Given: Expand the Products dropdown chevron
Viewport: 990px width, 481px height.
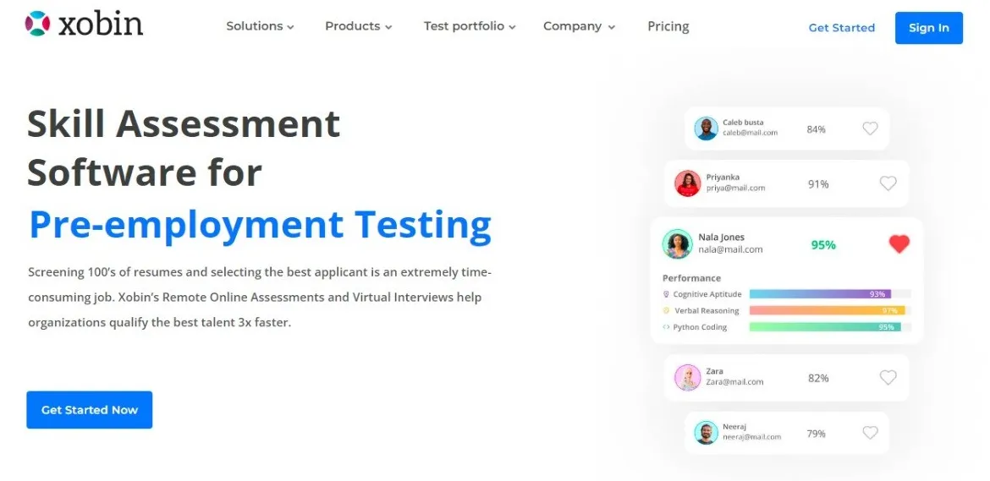Looking at the screenshot, I should 388,27.
